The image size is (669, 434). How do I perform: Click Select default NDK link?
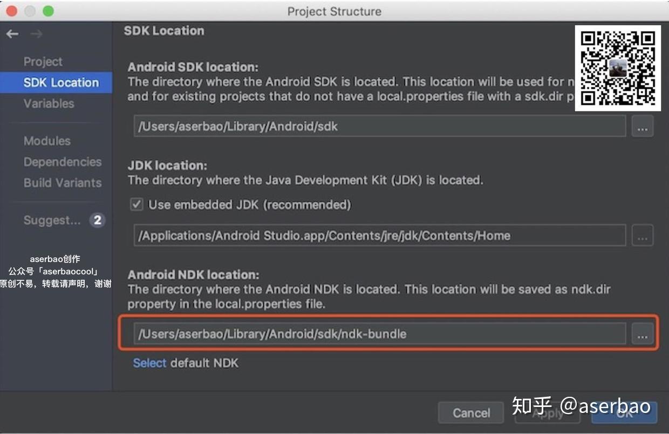149,363
